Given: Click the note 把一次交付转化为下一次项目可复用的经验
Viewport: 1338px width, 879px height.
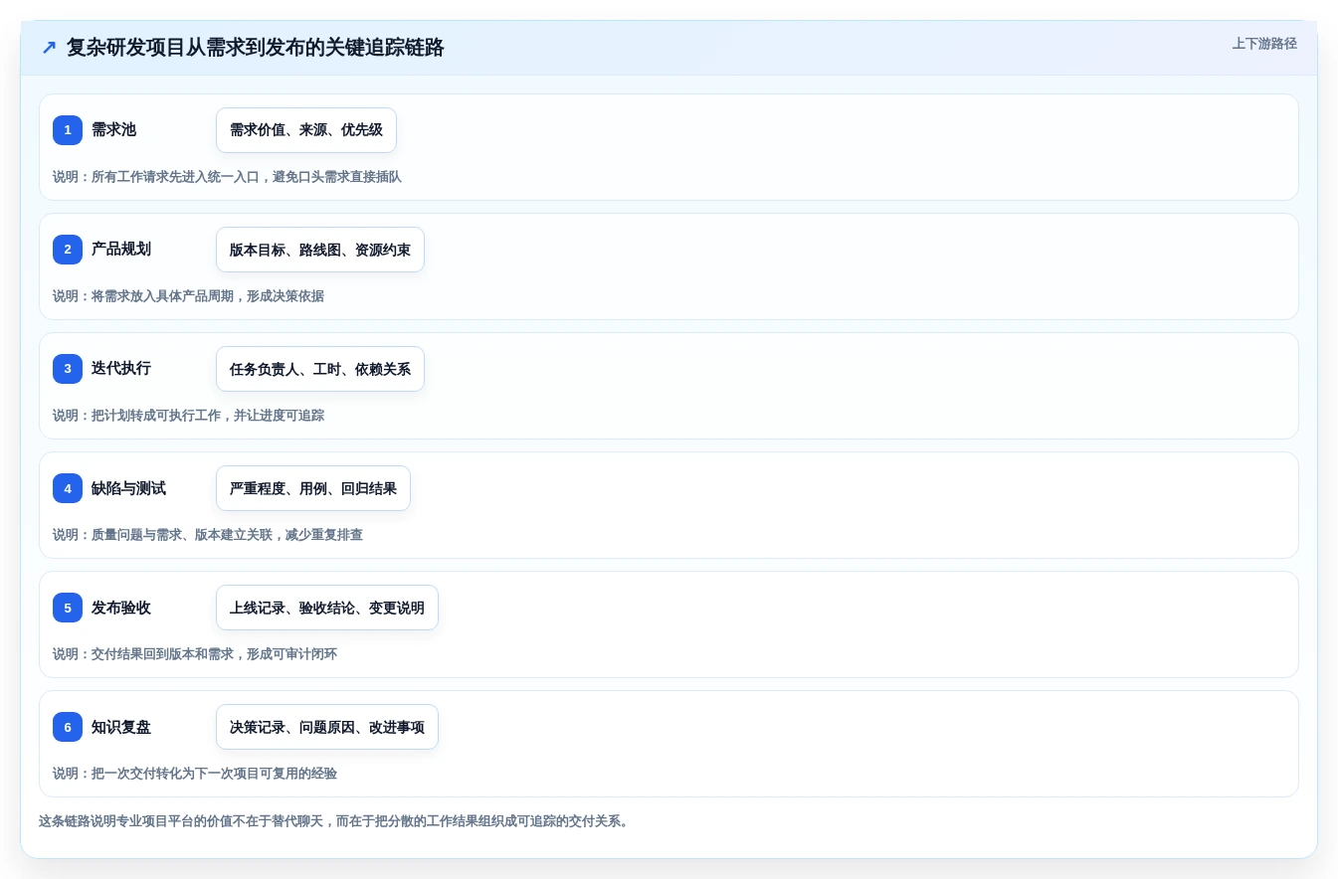Looking at the screenshot, I should pos(195,774).
